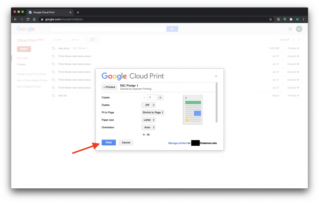Image resolution: width=319 pixels, height=203 pixels.
Task: Click the Chrome profile M icon
Action: (297, 19)
